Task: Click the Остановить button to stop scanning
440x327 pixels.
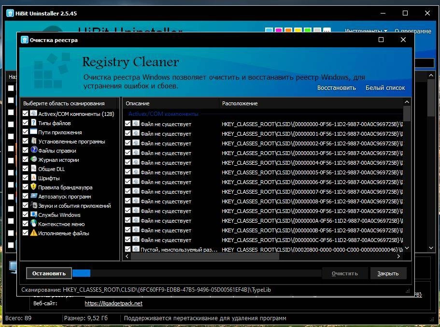Action: pos(49,273)
